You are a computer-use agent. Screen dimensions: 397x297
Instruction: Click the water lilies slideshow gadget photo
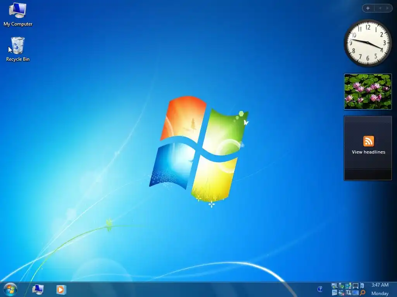[368, 92]
